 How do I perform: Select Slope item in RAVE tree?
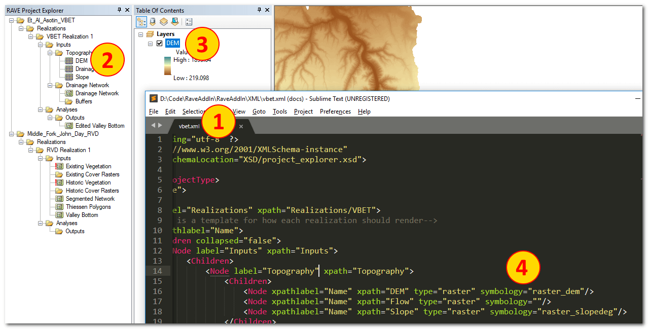82,77
